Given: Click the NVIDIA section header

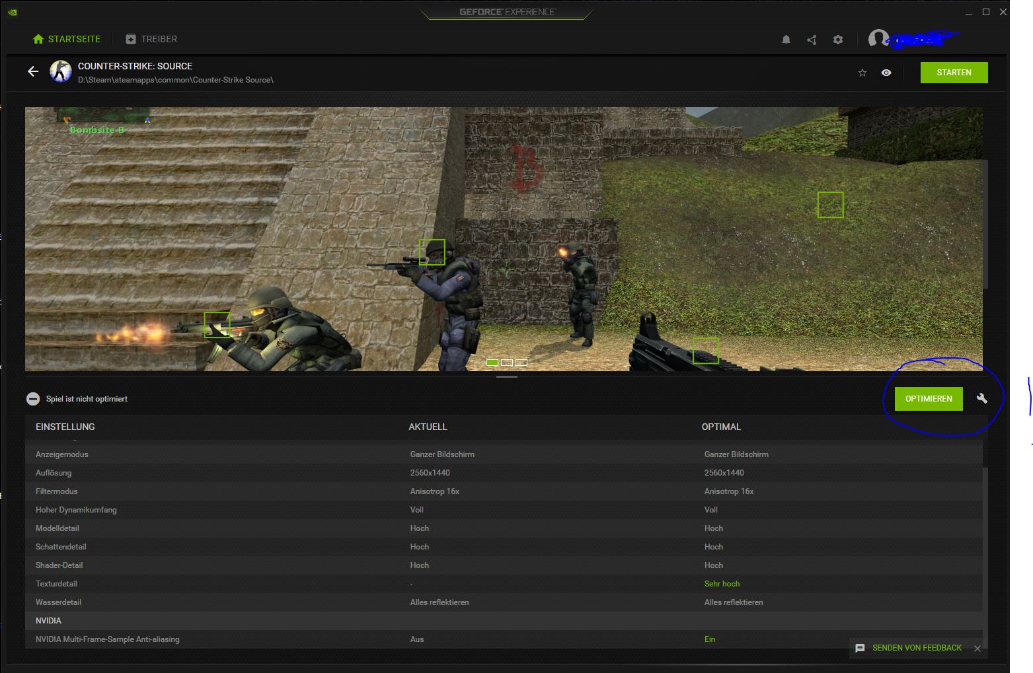Looking at the screenshot, I should tap(504, 621).
